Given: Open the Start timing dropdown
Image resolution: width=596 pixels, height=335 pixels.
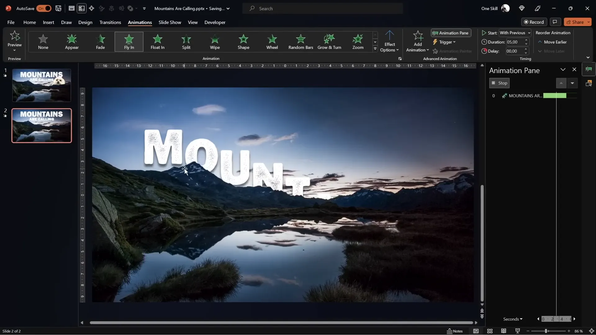Looking at the screenshot, I should [515, 33].
